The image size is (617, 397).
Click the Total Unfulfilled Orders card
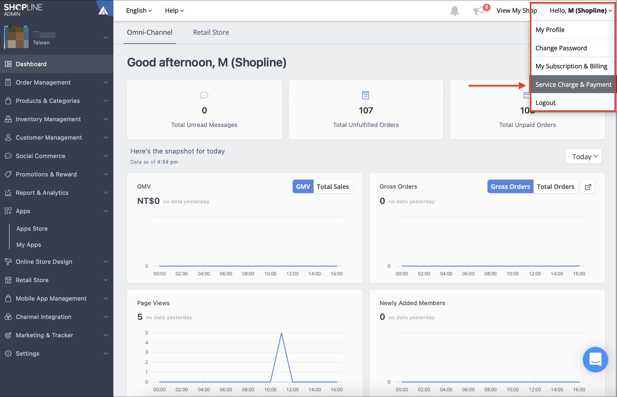coord(366,110)
